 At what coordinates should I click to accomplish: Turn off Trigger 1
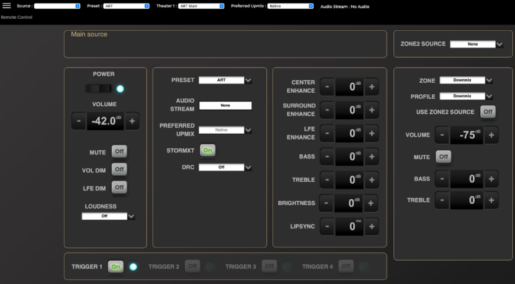(x=116, y=267)
